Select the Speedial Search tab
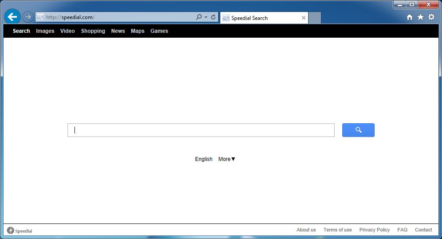 (x=264, y=18)
